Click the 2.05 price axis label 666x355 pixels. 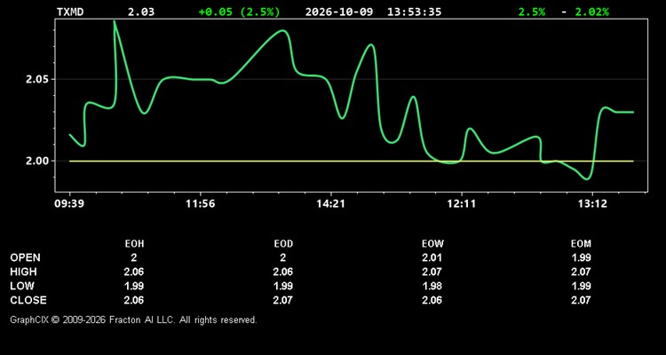(38, 79)
